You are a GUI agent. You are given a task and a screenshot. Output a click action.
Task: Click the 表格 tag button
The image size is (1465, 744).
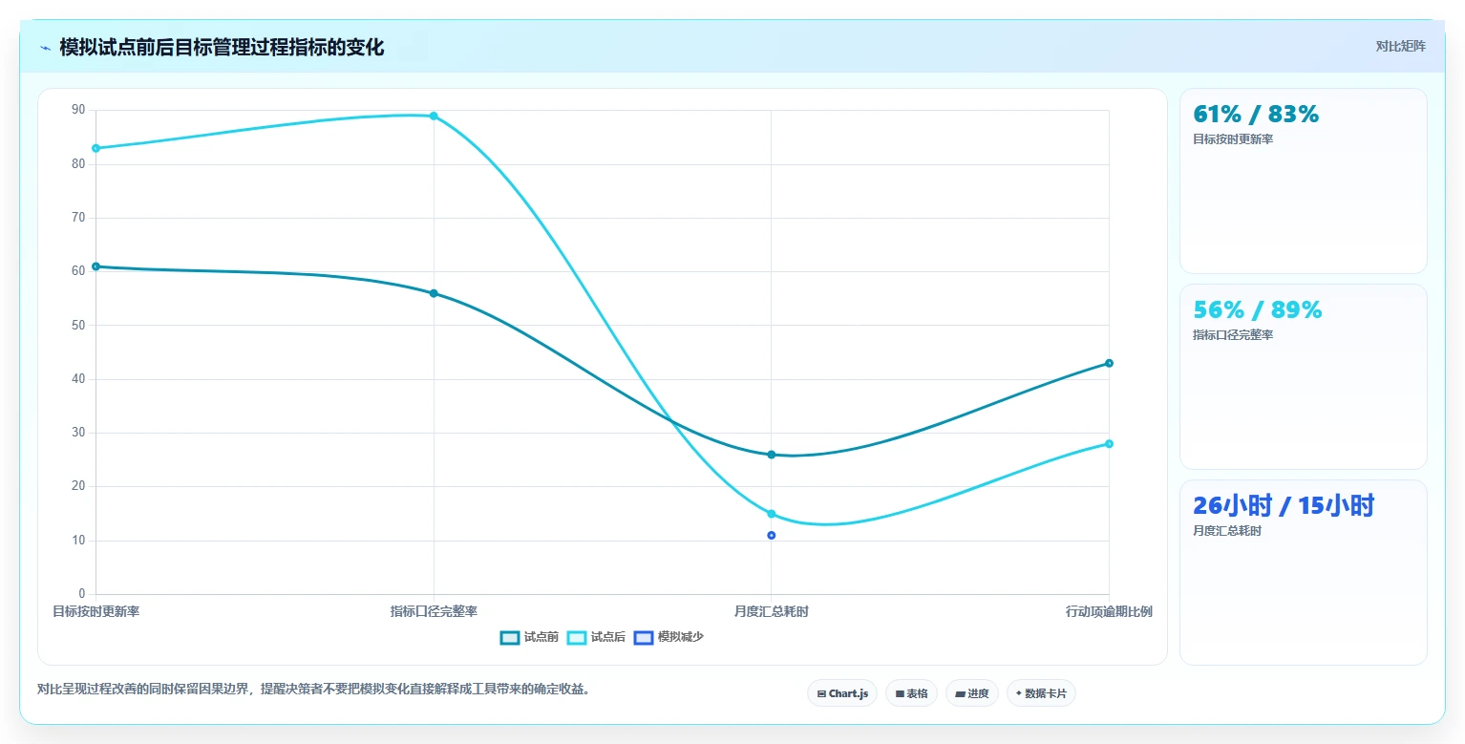912,693
